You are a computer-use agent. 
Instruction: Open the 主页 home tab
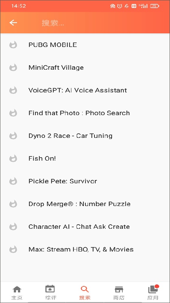coord(17,292)
